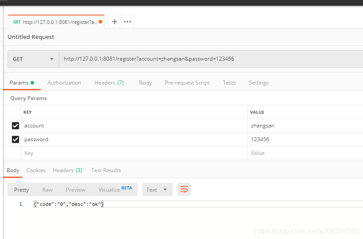Screen dimensions: 363x239
Task: Open the request Body tab
Action: pyautogui.click(x=145, y=83)
